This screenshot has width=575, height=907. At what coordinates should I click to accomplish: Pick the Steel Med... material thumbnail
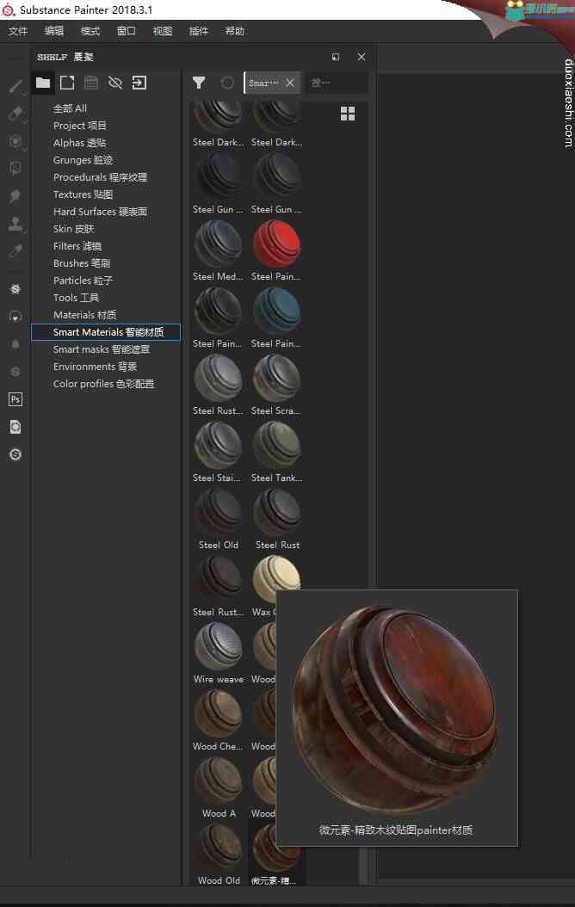218,244
